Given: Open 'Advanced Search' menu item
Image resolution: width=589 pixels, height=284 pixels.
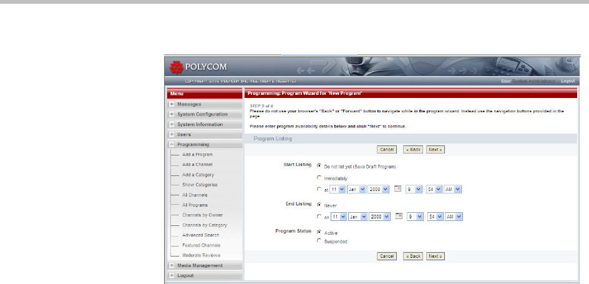Looking at the screenshot, I should (200, 235).
